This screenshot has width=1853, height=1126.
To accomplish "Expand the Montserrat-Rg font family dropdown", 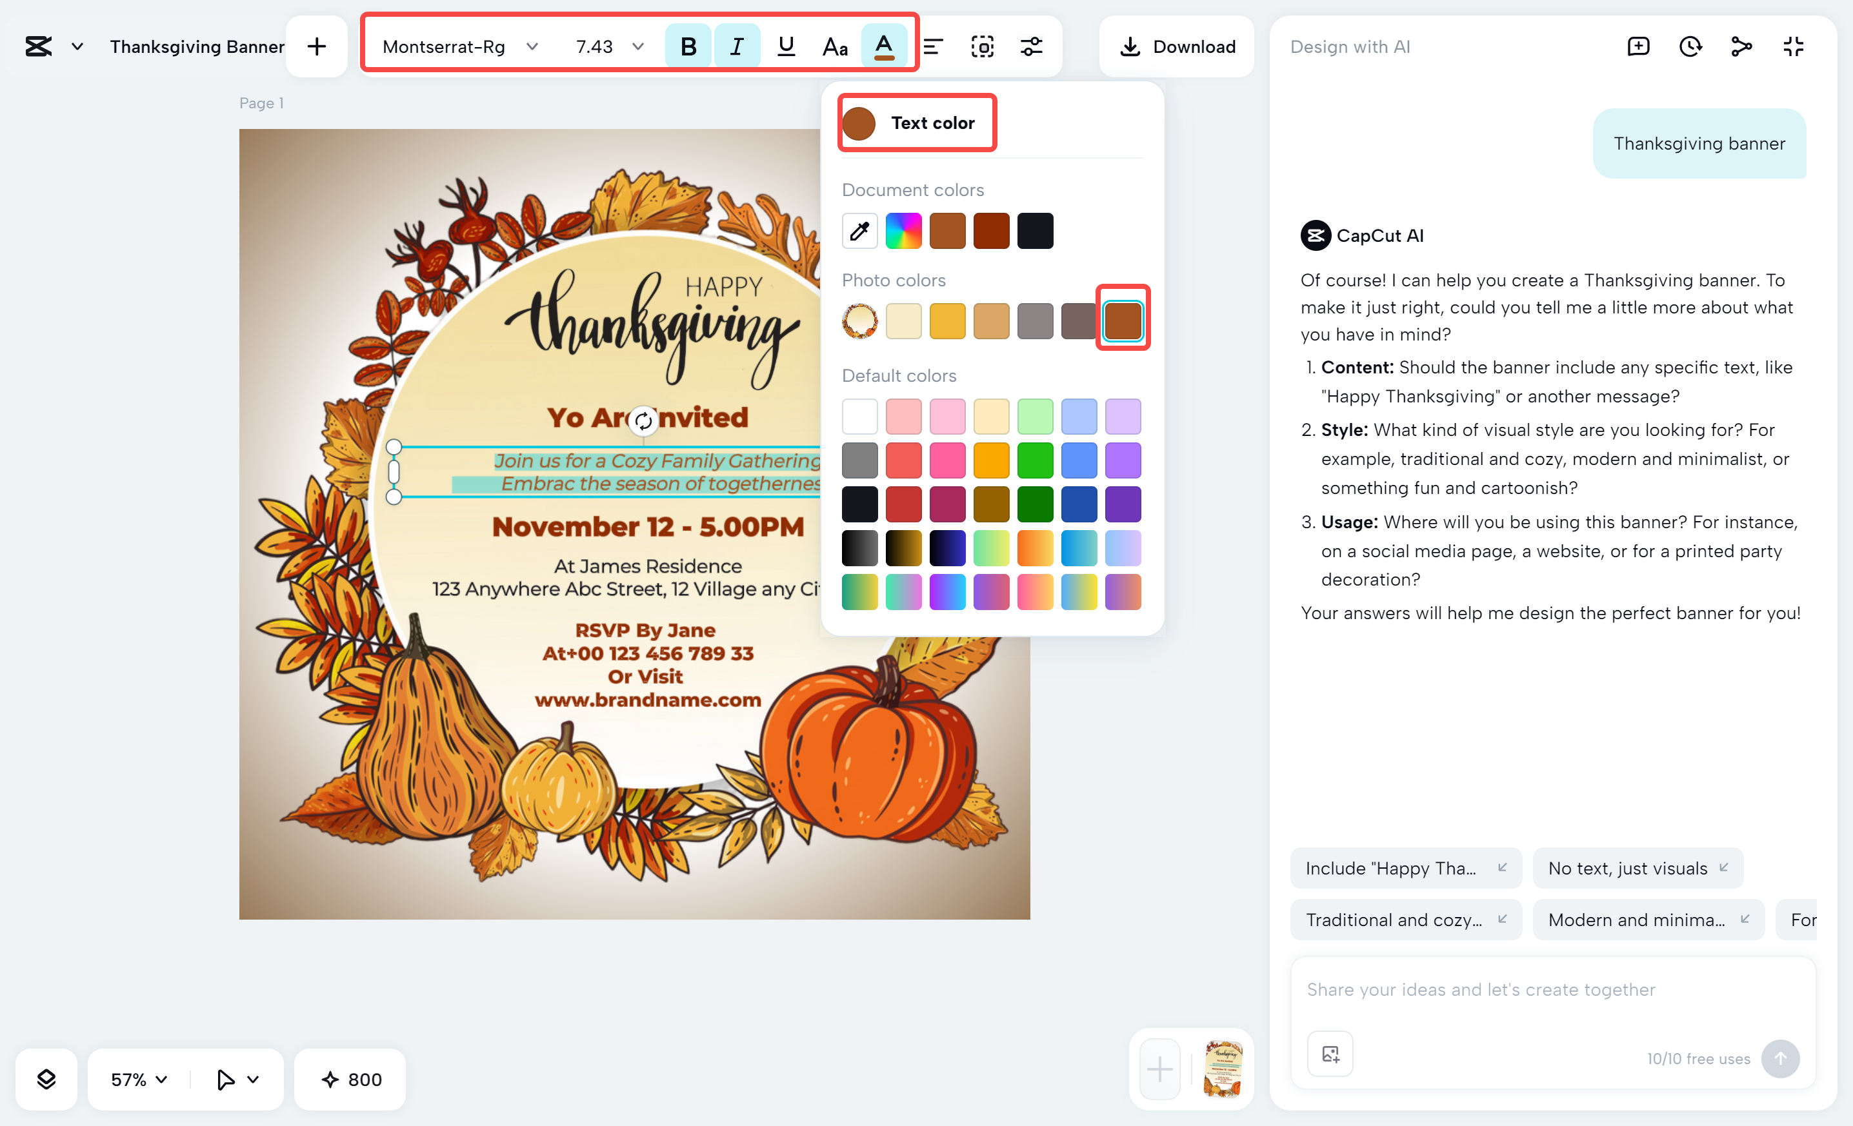I will tap(459, 46).
